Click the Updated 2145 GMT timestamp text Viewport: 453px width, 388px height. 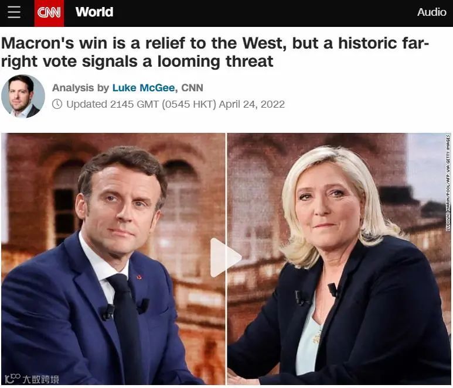tap(176, 104)
